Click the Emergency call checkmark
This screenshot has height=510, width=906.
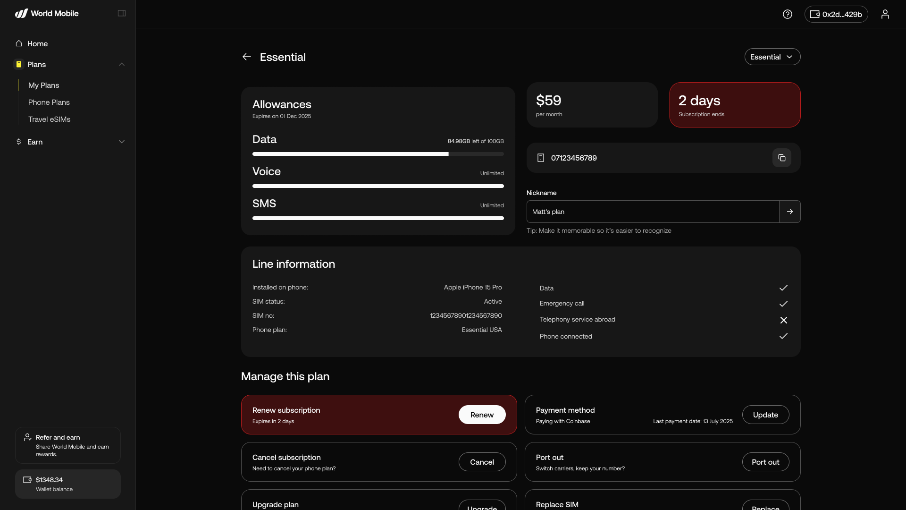pyautogui.click(x=783, y=304)
